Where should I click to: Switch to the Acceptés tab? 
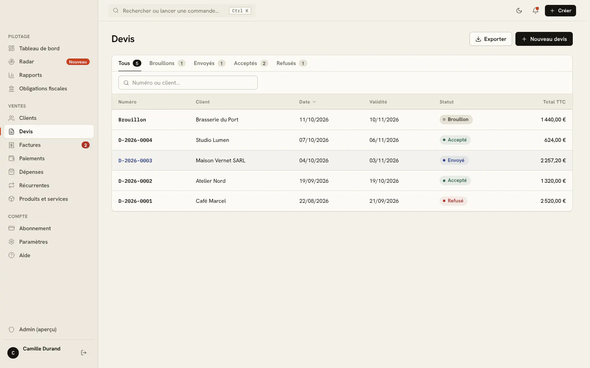click(251, 63)
